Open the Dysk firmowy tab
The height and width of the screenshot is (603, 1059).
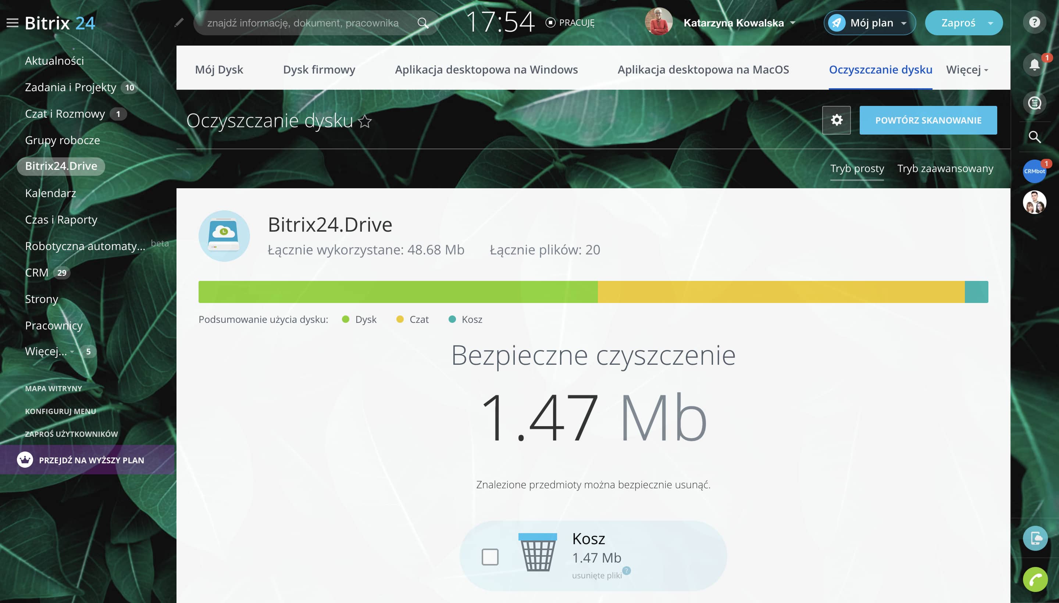[x=319, y=69]
